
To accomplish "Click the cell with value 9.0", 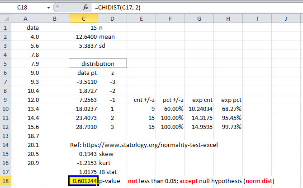I will click(x=25, y=73).
